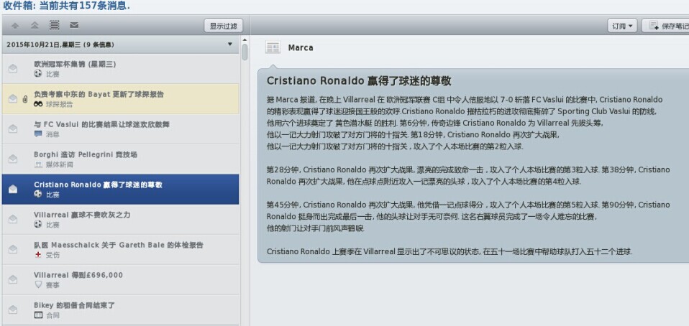Click the single up-arrow icon in inbox toolbar
This screenshot has width=689, height=326.
tap(15, 26)
